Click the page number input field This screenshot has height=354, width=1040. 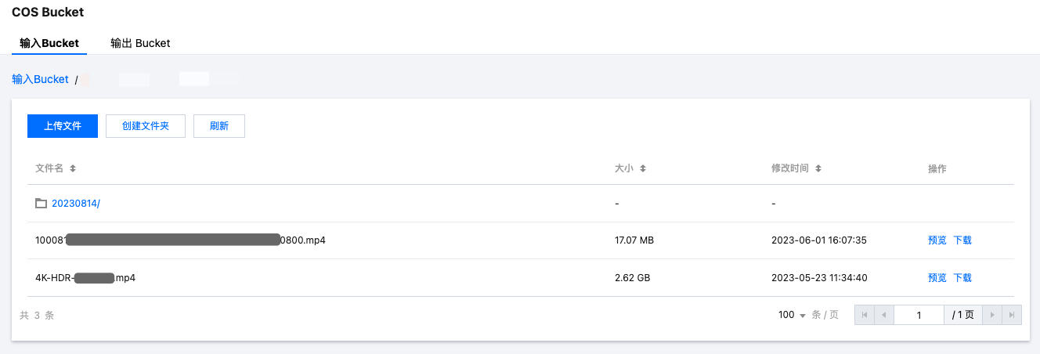[x=919, y=315]
